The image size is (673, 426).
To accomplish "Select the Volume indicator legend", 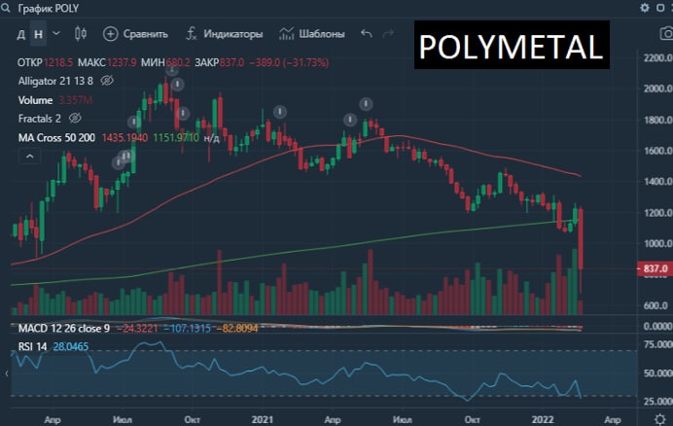I will click(35, 100).
